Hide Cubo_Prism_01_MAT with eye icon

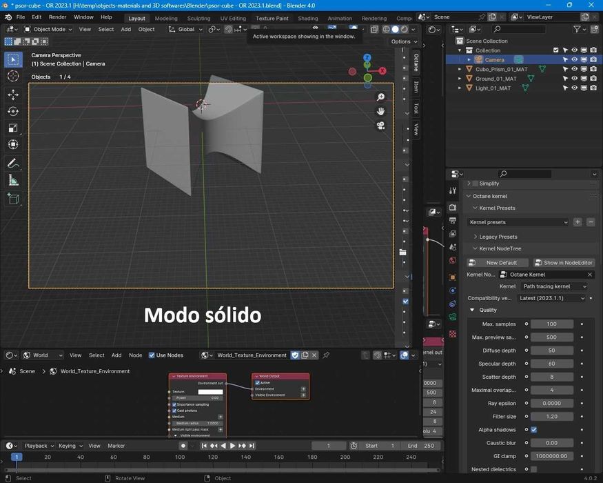tap(574, 69)
